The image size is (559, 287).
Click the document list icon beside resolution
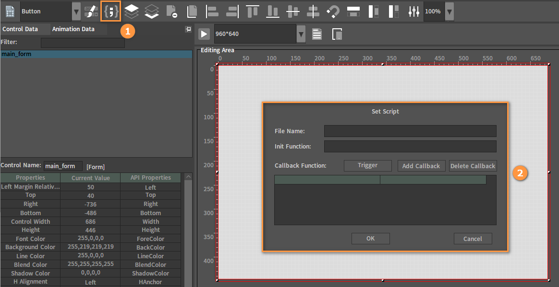click(x=317, y=34)
